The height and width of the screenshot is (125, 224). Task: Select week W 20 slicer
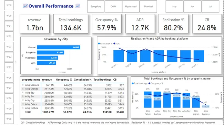(x=9, y=16)
